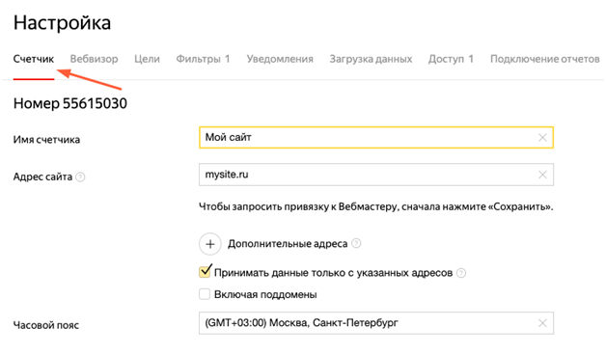
Task: Enable the Включая поддомены checkbox
Action: 205,294
